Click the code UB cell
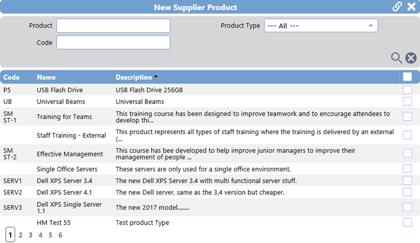Screen dimensions: 420x243 coord(8,101)
